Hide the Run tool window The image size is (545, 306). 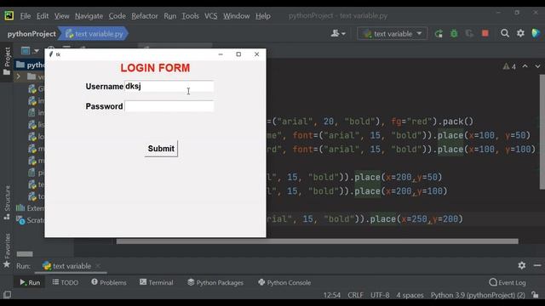(x=537, y=265)
